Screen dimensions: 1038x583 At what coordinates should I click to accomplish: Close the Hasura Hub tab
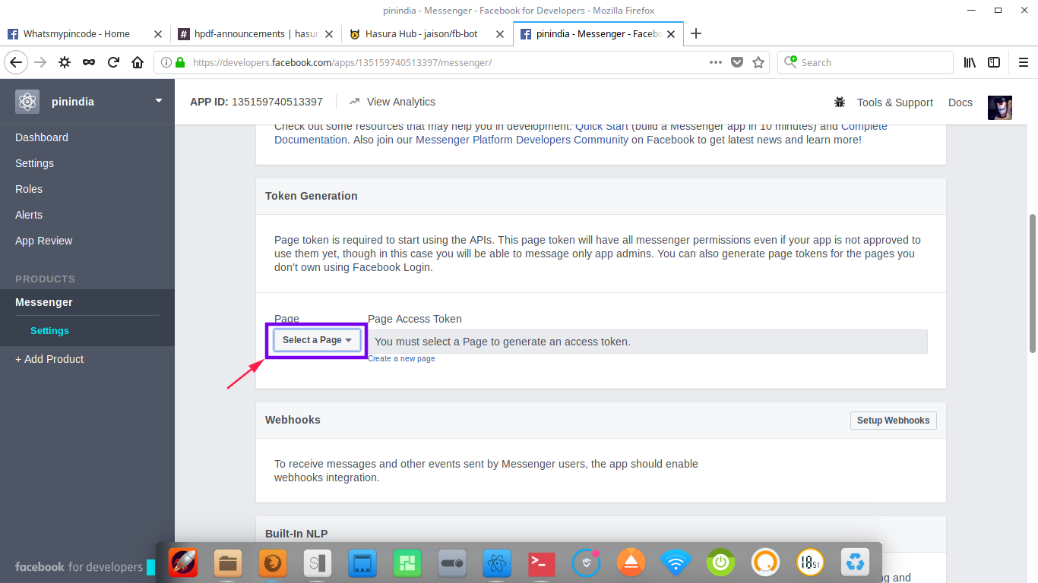pos(500,33)
